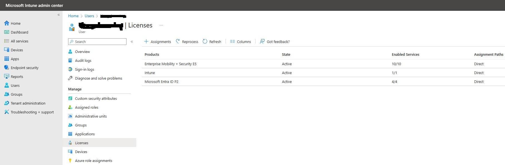Image resolution: width=505 pixels, height=165 pixels.
Task: Select Enterprise Mobility + Security E5 row
Action: (x=323, y=64)
